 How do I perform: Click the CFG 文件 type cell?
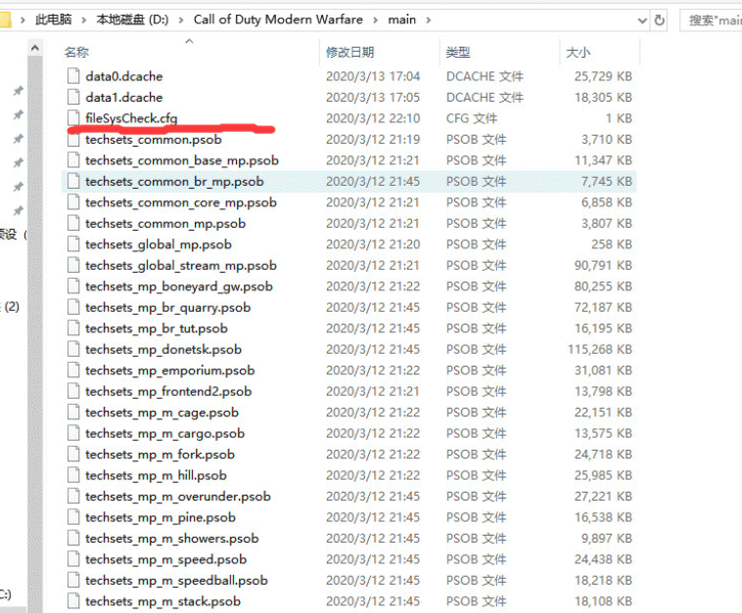[x=472, y=118]
